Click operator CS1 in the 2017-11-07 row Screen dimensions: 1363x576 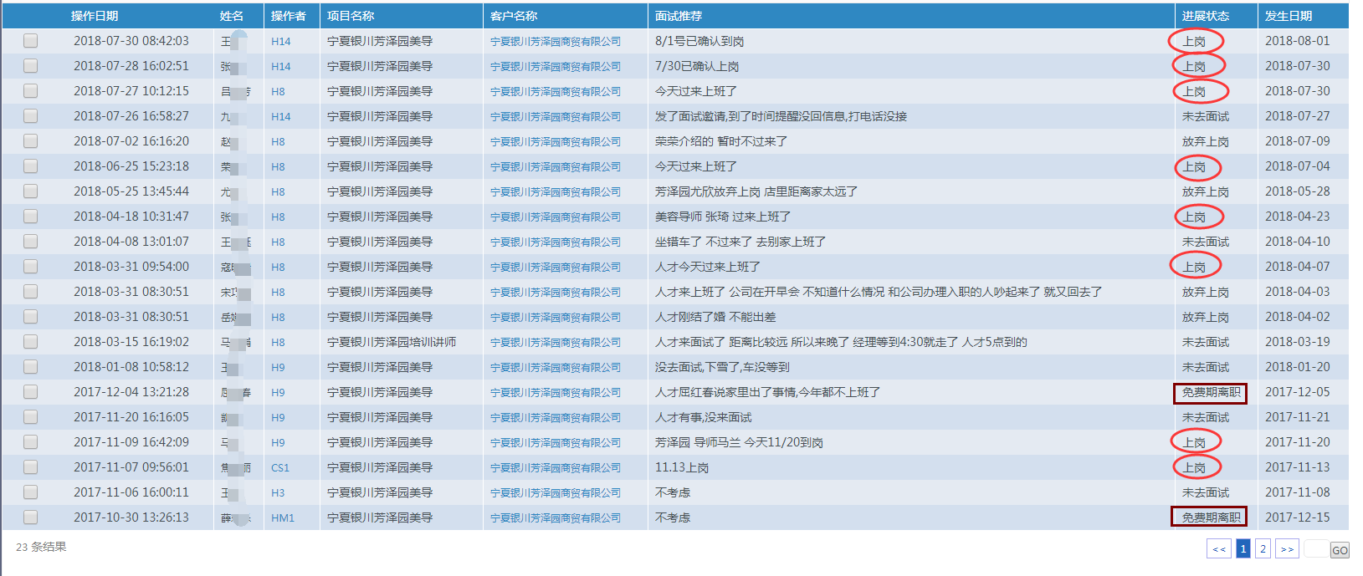pyautogui.click(x=280, y=468)
